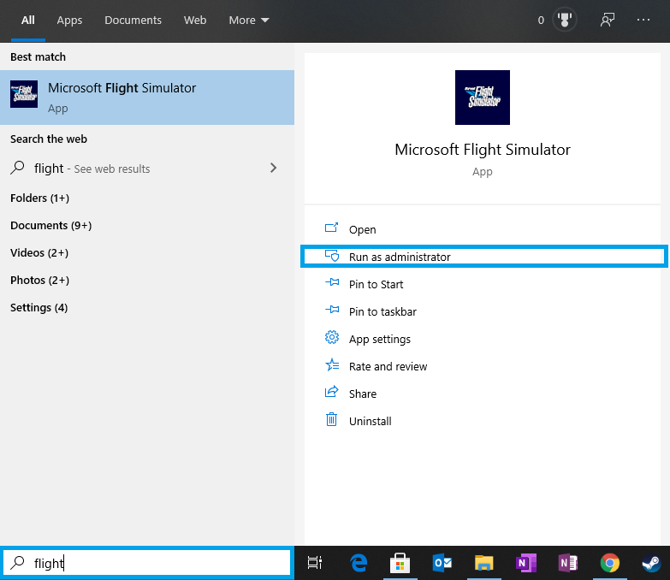This screenshot has height=580, width=670.
Task: Launch Microsoft Store from the taskbar
Action: click(x=400, y=562)
